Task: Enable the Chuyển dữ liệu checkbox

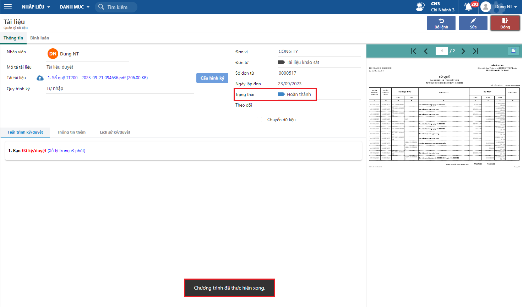Action: point(259,120)
